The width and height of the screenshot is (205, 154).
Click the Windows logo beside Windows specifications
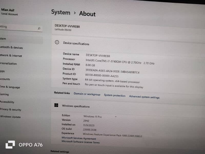click(x=56, y=105)
